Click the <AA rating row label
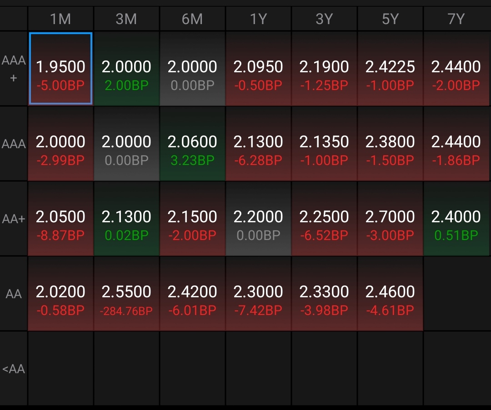The height and width of the screenshot is (410, 491). tap(14, 369)
